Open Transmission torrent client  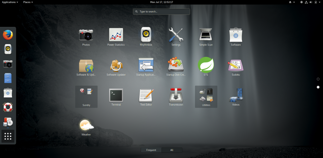pos(176,97)
